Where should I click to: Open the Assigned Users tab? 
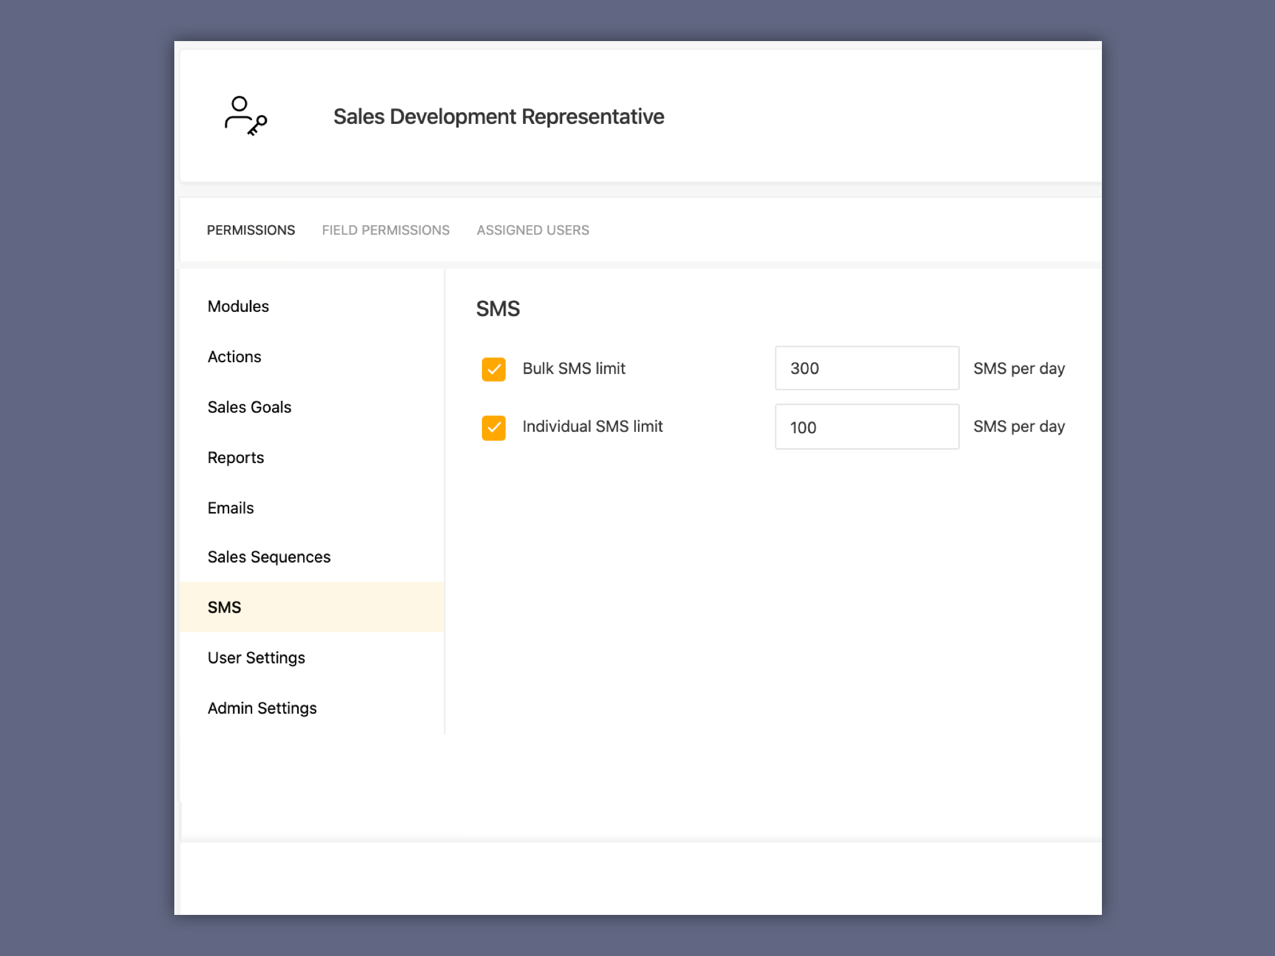(x=533, y=230)
